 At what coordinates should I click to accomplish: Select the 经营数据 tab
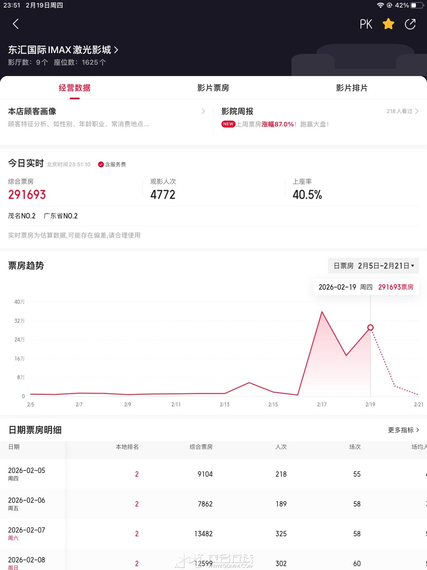74,88
